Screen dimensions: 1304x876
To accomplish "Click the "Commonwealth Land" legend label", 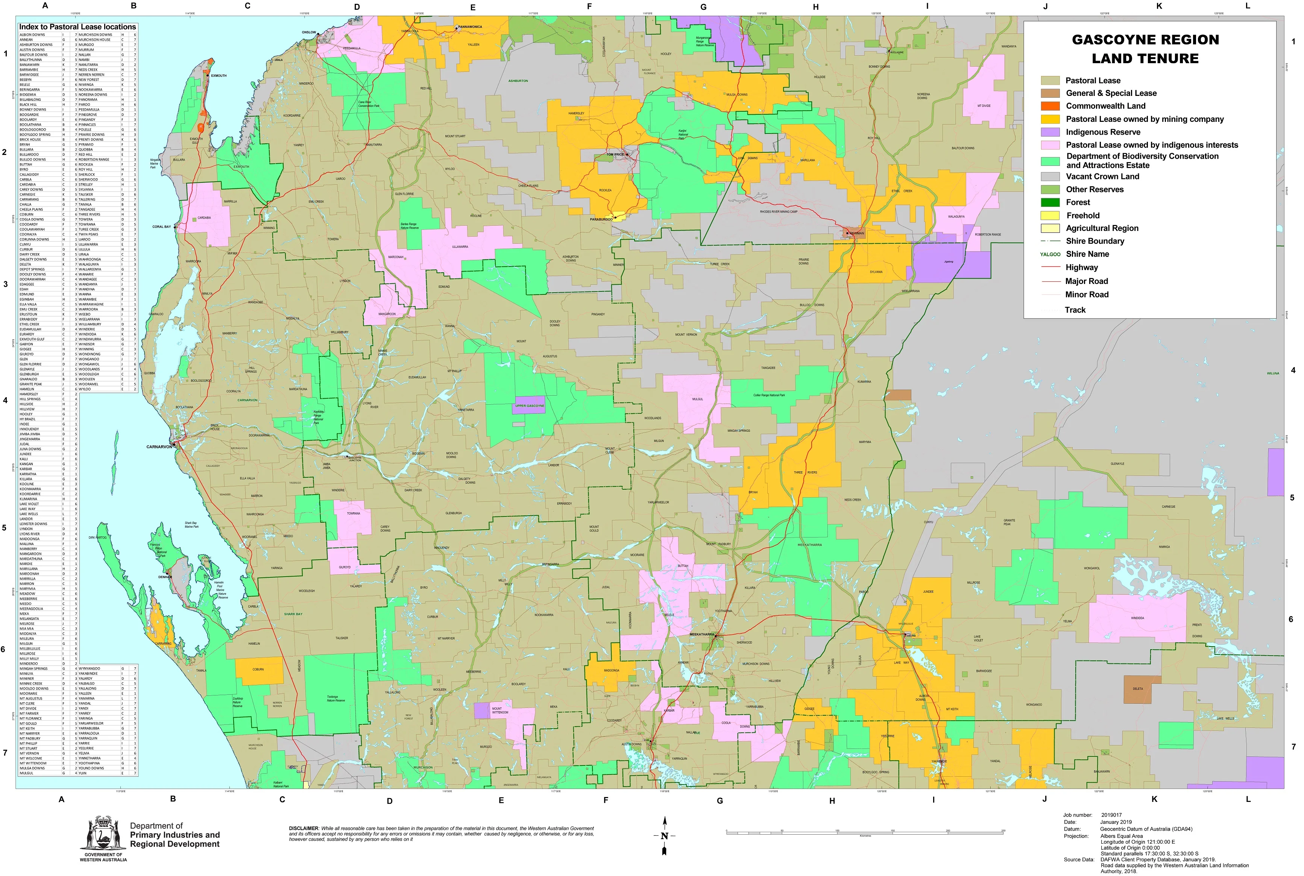I will point(1106,106).
